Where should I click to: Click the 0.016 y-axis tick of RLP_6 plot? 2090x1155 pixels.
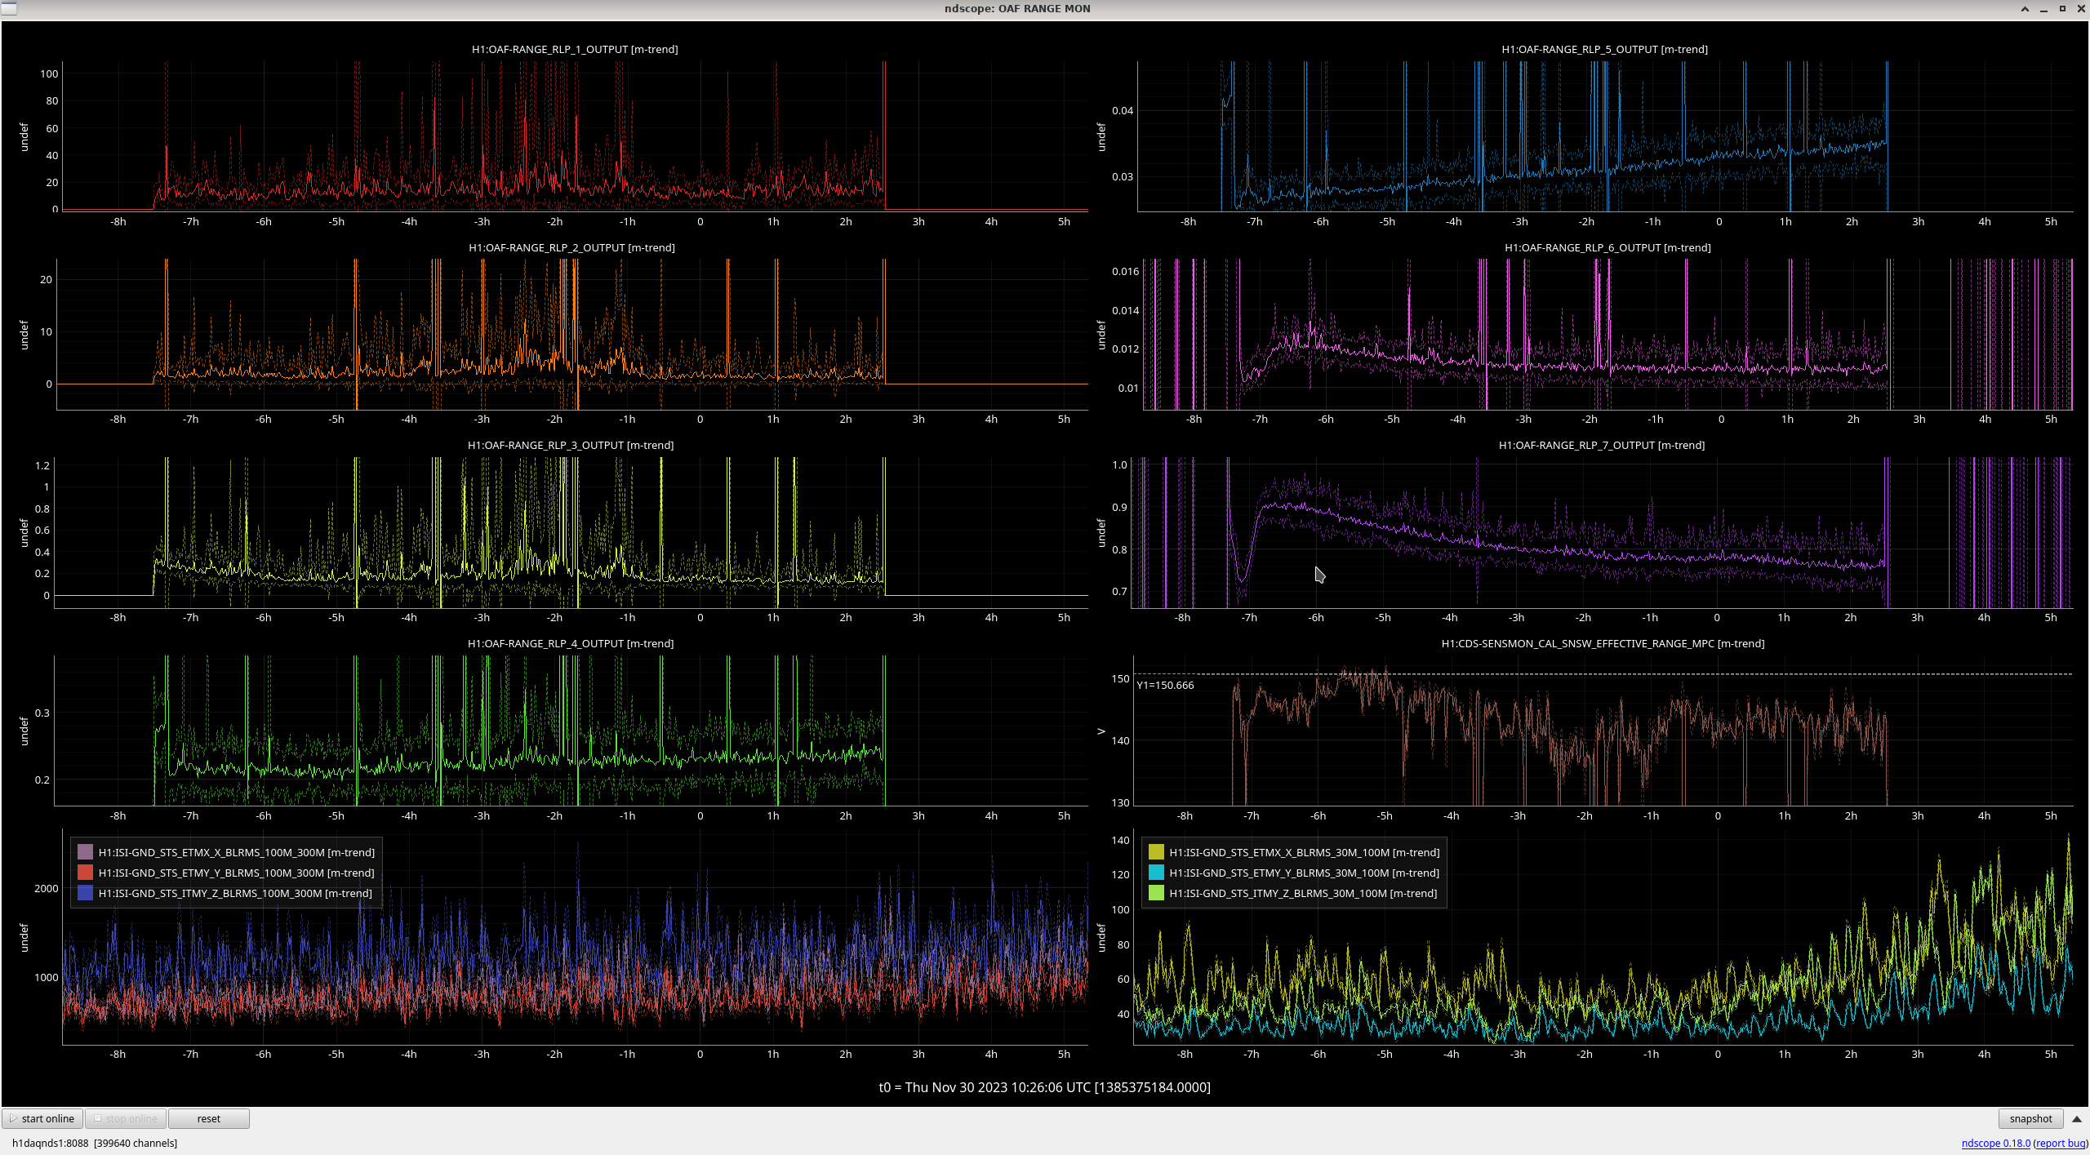[1125, 271]
